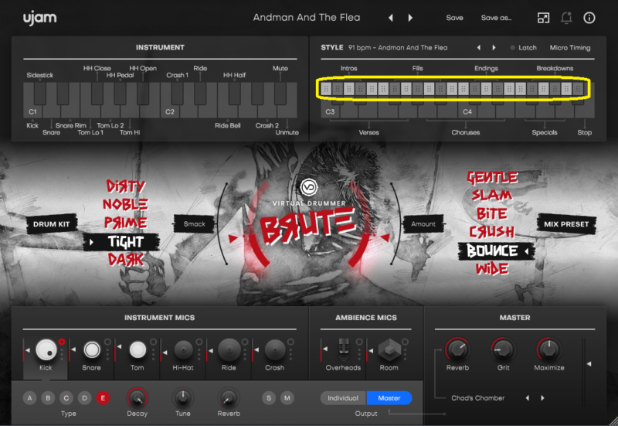Select next style with right arrow in Style panel
Screen dimensions: 618x426
pos(494,48)
